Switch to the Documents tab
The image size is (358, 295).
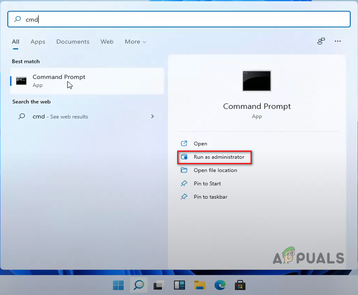(73, 42)
